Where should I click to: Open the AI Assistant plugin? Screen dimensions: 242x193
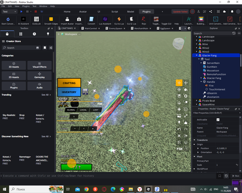click(x=23, y=19)
